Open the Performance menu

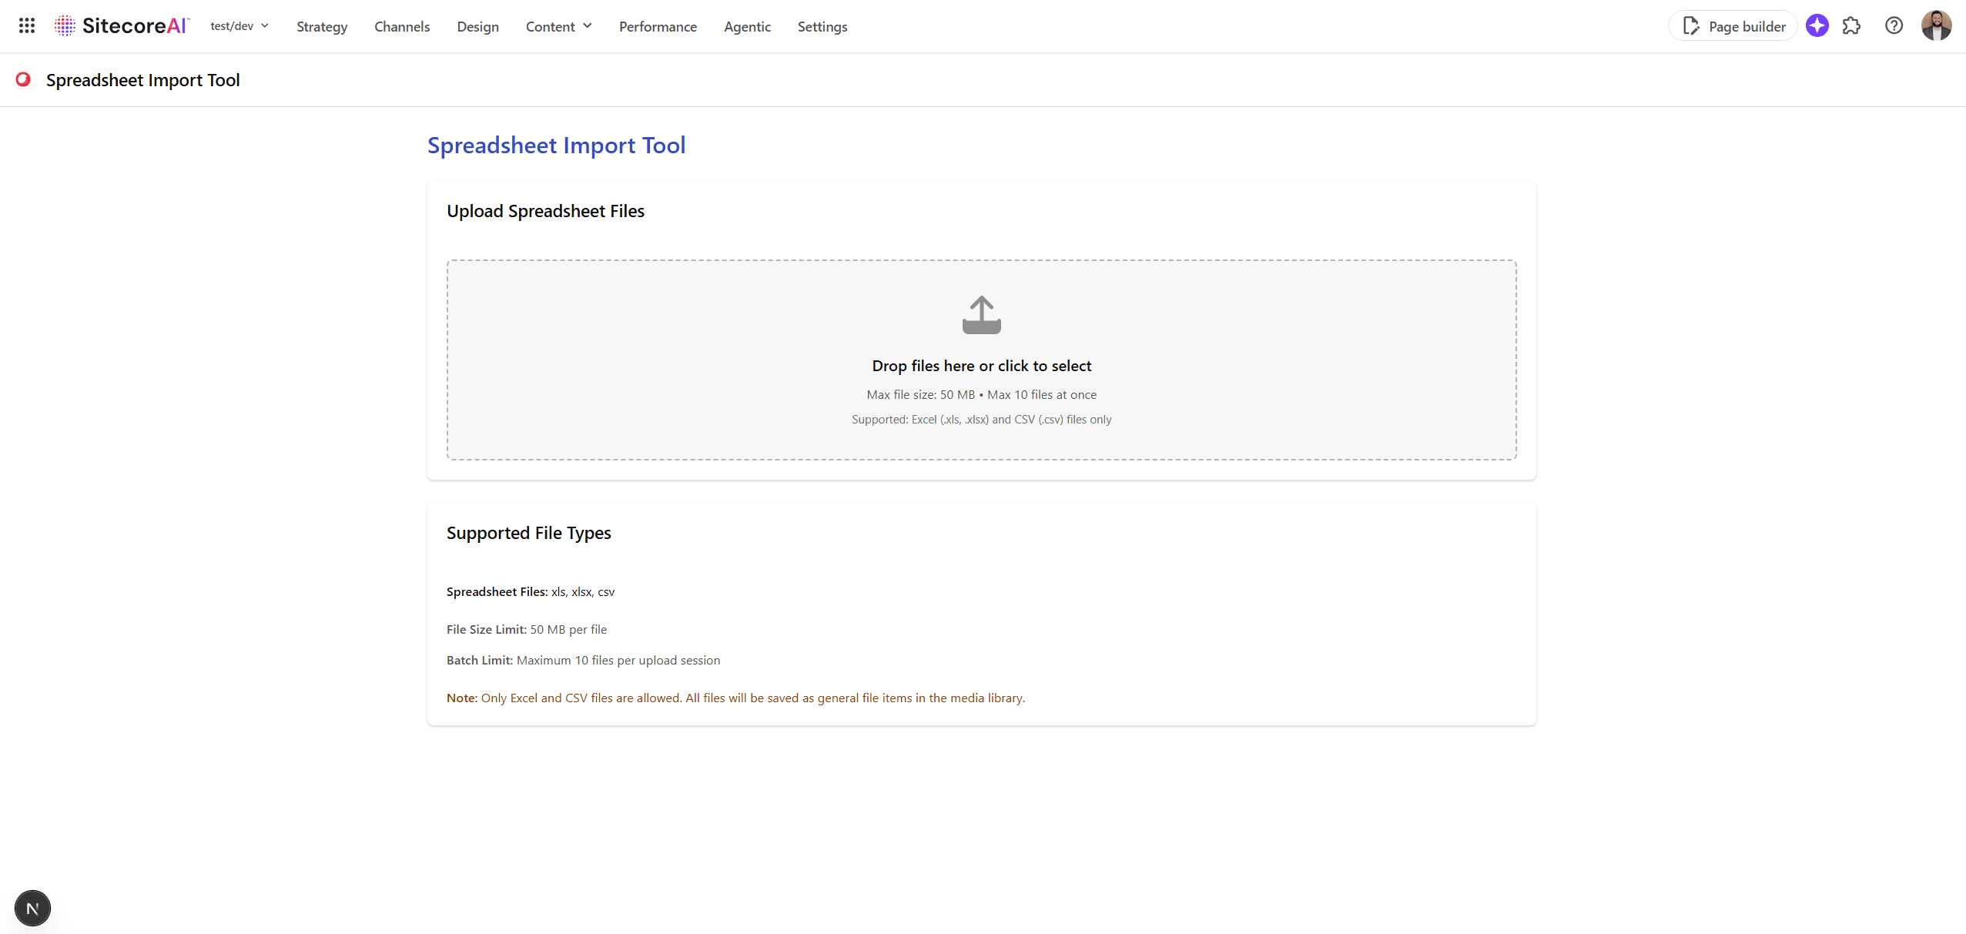[657, 26]
